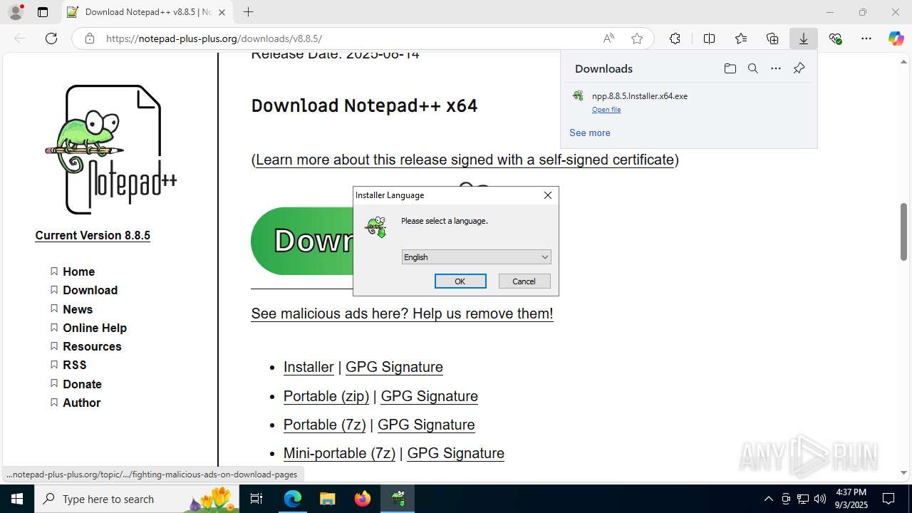
Task: Open the Favorites list icon
Action: click(x=741, y=38)
